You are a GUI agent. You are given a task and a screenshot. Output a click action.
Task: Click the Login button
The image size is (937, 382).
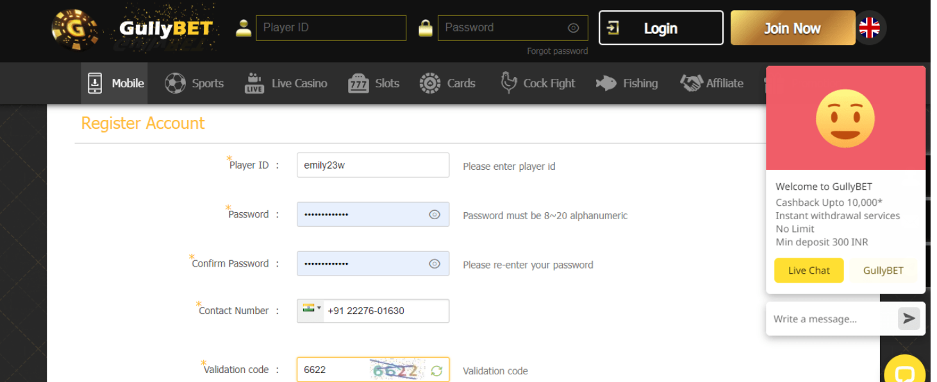661,28
